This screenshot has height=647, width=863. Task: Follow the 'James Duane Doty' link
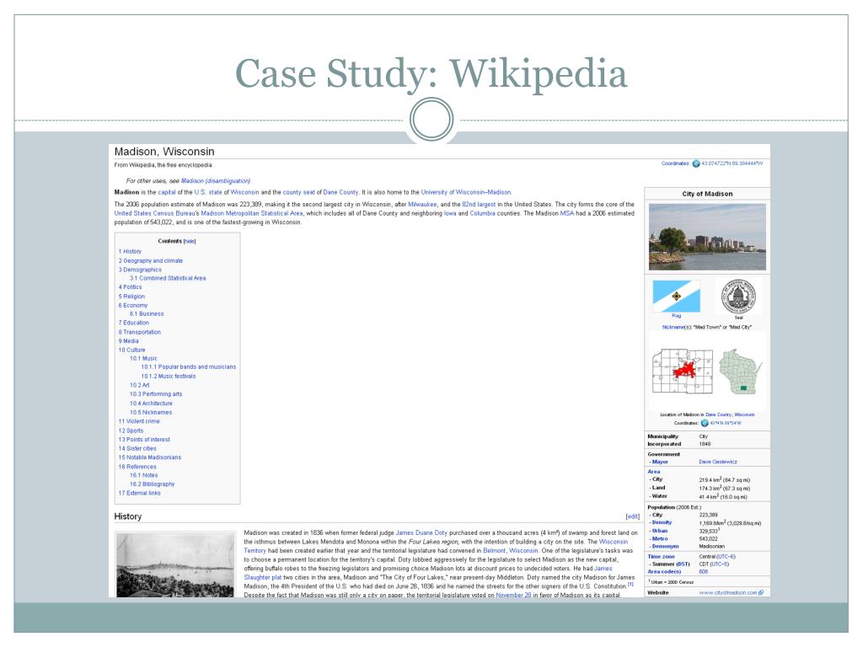tap(421, 532)
